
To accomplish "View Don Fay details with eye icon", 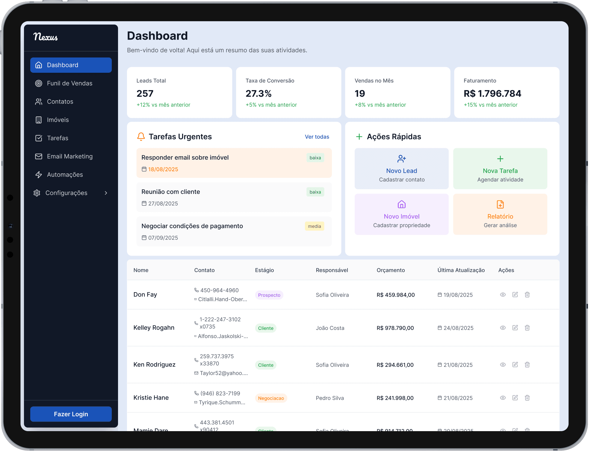I will 503,295.
